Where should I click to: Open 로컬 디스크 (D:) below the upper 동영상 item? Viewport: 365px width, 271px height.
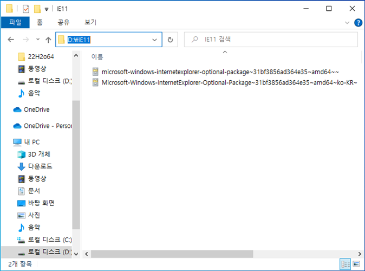(x=45, y=81)
